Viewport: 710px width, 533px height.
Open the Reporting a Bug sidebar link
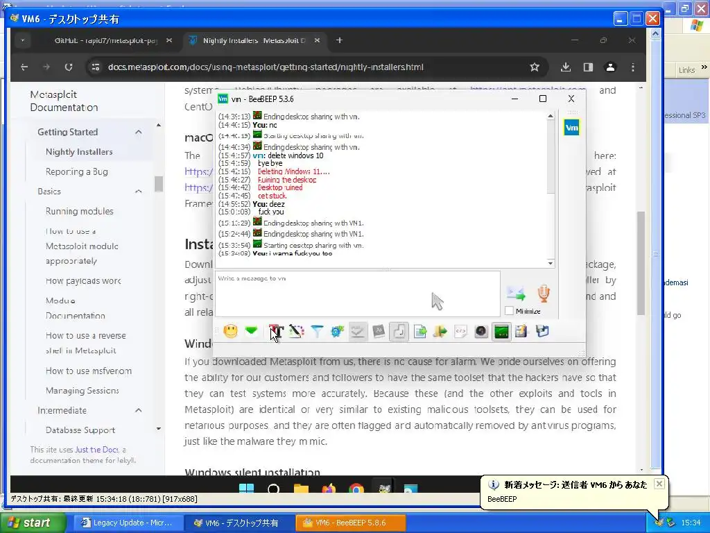(x=76, y=172)
